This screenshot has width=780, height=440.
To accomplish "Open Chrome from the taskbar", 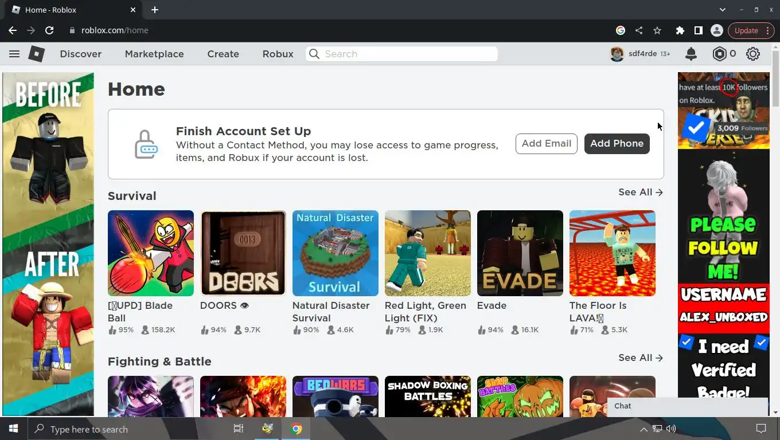I will (296, 429).
